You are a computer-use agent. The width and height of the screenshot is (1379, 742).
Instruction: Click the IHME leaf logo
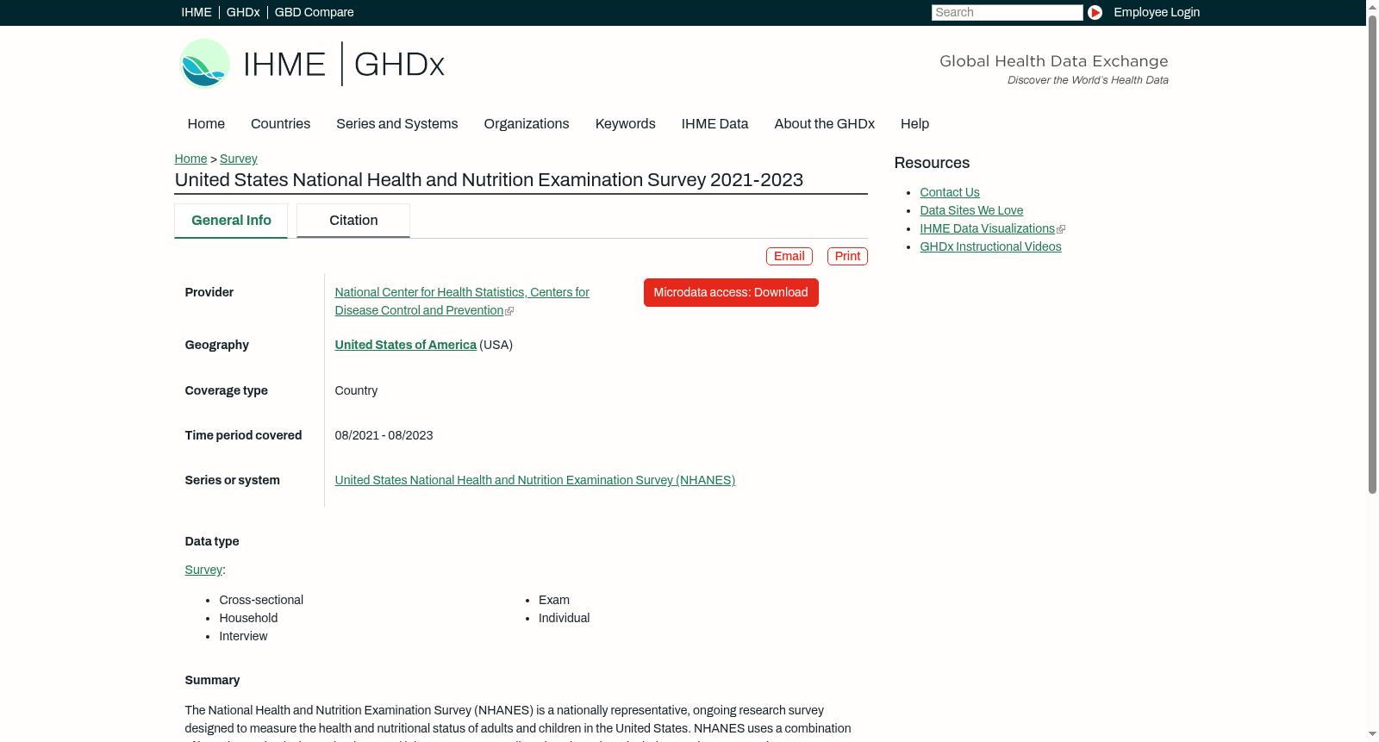[205, 64]
